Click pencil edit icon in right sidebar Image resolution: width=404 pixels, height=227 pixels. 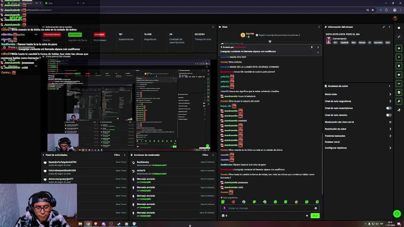point(399,37)
